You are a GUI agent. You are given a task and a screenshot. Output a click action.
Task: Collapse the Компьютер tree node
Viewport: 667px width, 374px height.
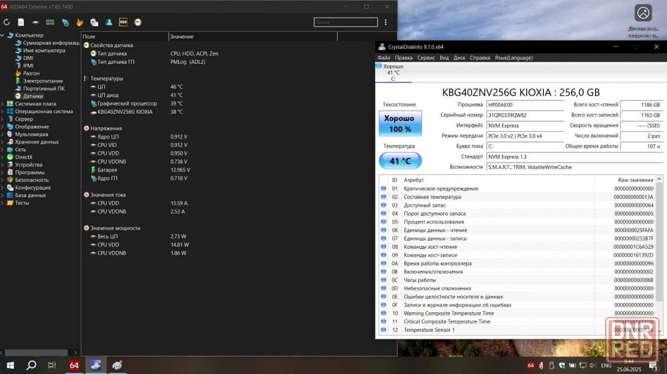point(3,35)
